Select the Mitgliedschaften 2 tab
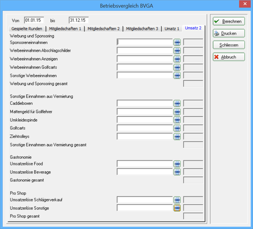This screenshot has width=253, height=229. coord(103,29)
